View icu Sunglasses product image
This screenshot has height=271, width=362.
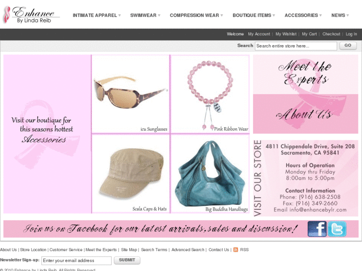[130, 94]
